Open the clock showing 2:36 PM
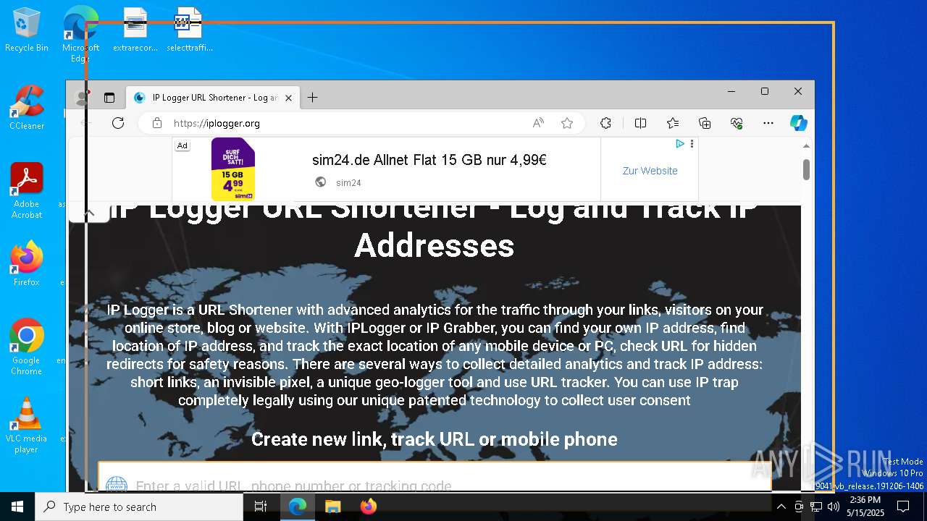Image resolution: width=927 pixels, height=521 pixels. pos(865,507)
